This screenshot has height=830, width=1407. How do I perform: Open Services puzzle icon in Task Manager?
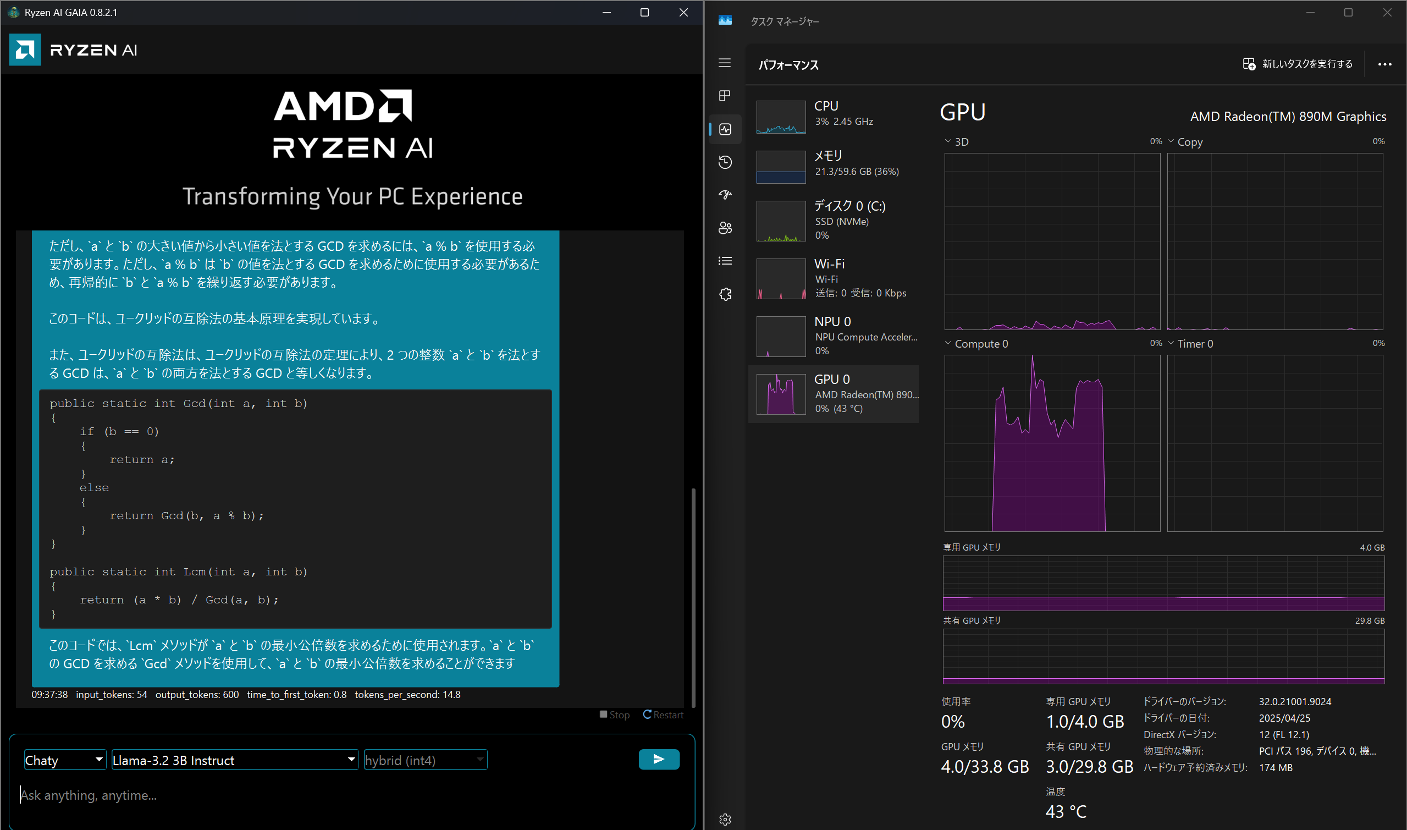725,294
